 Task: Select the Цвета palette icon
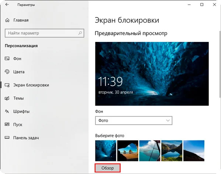7,72
